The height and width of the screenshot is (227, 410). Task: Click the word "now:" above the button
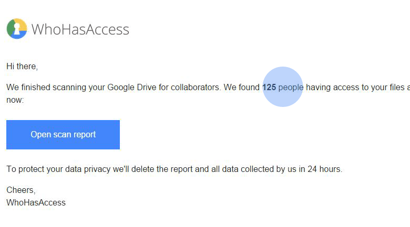coord(15,99)
